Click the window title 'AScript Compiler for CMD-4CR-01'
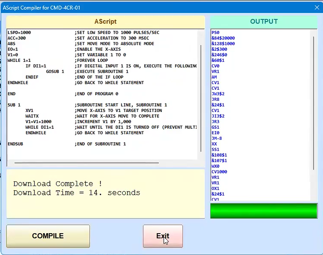Screen dimensions: 323x255 [x=41, y=8]
